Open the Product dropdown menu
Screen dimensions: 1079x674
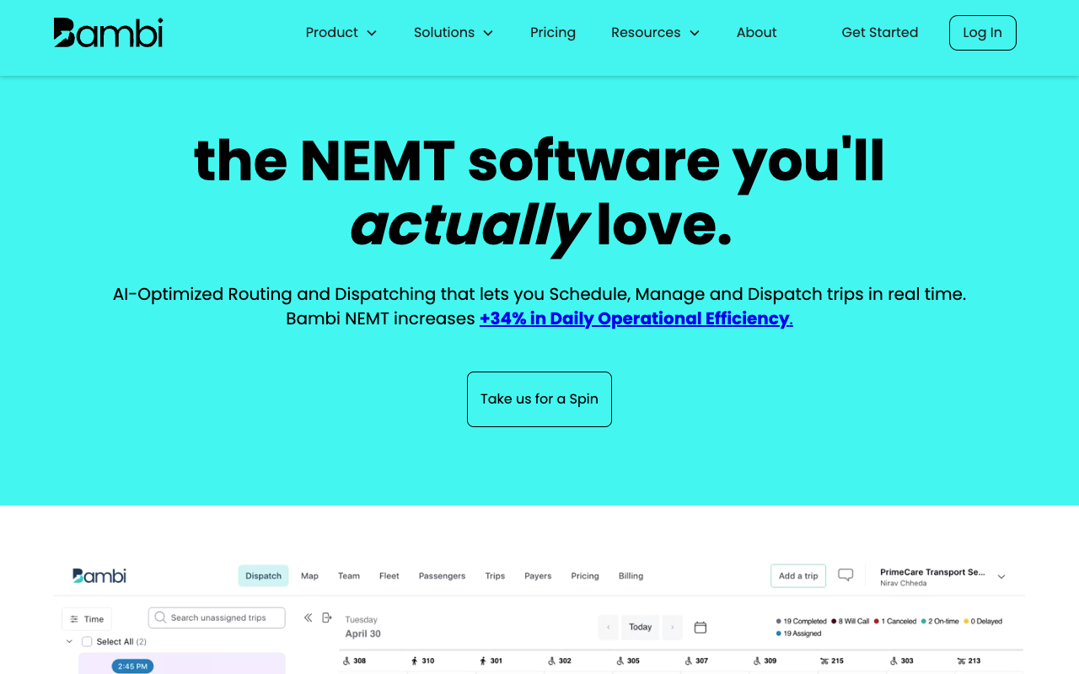pyautogui.click(x=341, y=33)
